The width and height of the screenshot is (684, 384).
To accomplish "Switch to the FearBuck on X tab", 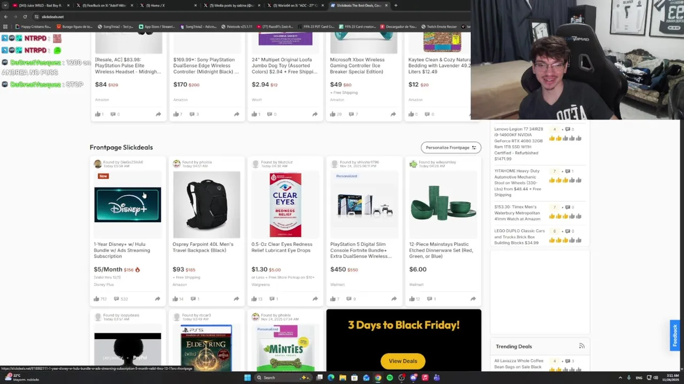I will pyautogui.click(x=104, y=5).
